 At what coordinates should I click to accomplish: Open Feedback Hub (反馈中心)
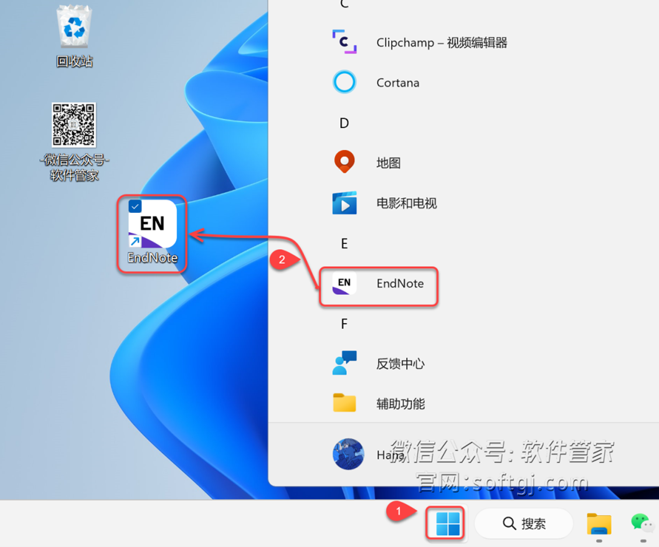378,363
